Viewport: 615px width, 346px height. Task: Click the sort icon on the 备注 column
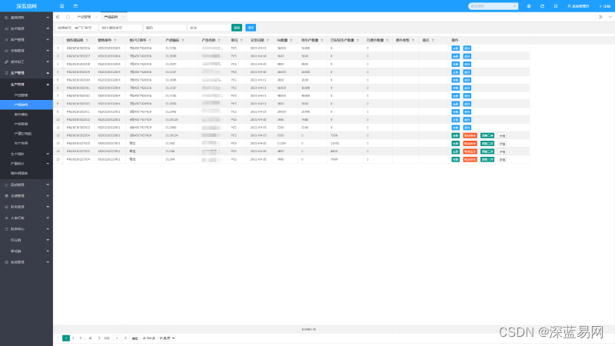pyautogui.click(x=433, y=41)
